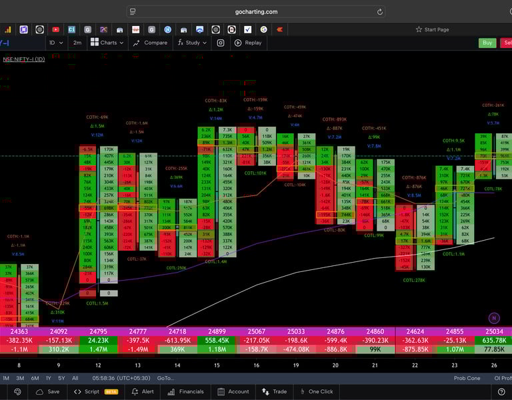Click the date label 15 on time axis

(217, 365)
